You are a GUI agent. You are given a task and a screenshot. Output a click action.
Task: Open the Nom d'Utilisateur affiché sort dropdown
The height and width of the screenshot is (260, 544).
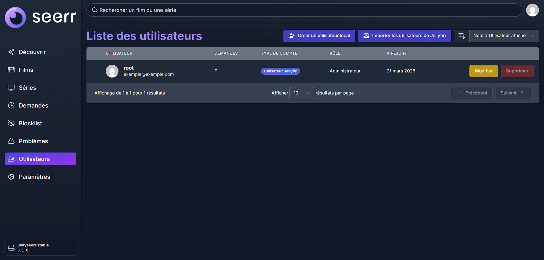coord(504,36)
